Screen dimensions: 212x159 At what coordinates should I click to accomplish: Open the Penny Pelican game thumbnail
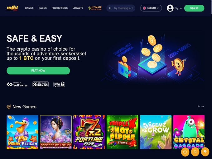pos(22,132)
